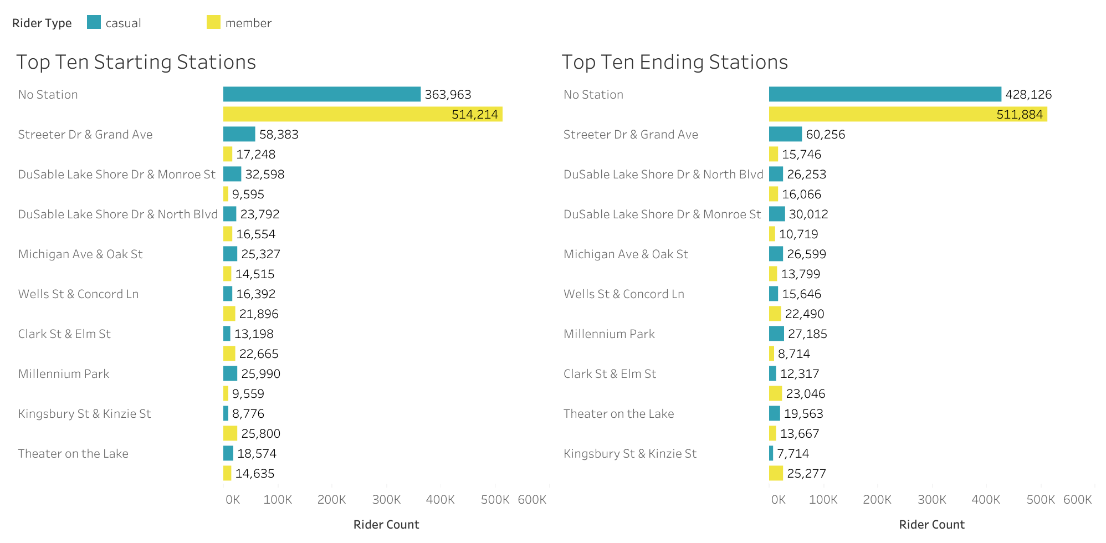Click 'Wells St & Concord Ln' in Starting chart
Image resolution: width=1106 pixels, height=543 pixels.
click(78, 294)
